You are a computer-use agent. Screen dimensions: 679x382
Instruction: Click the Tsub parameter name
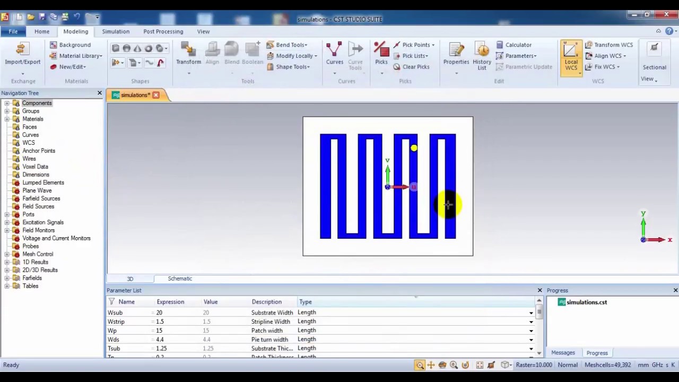click(x=114, y=349)
